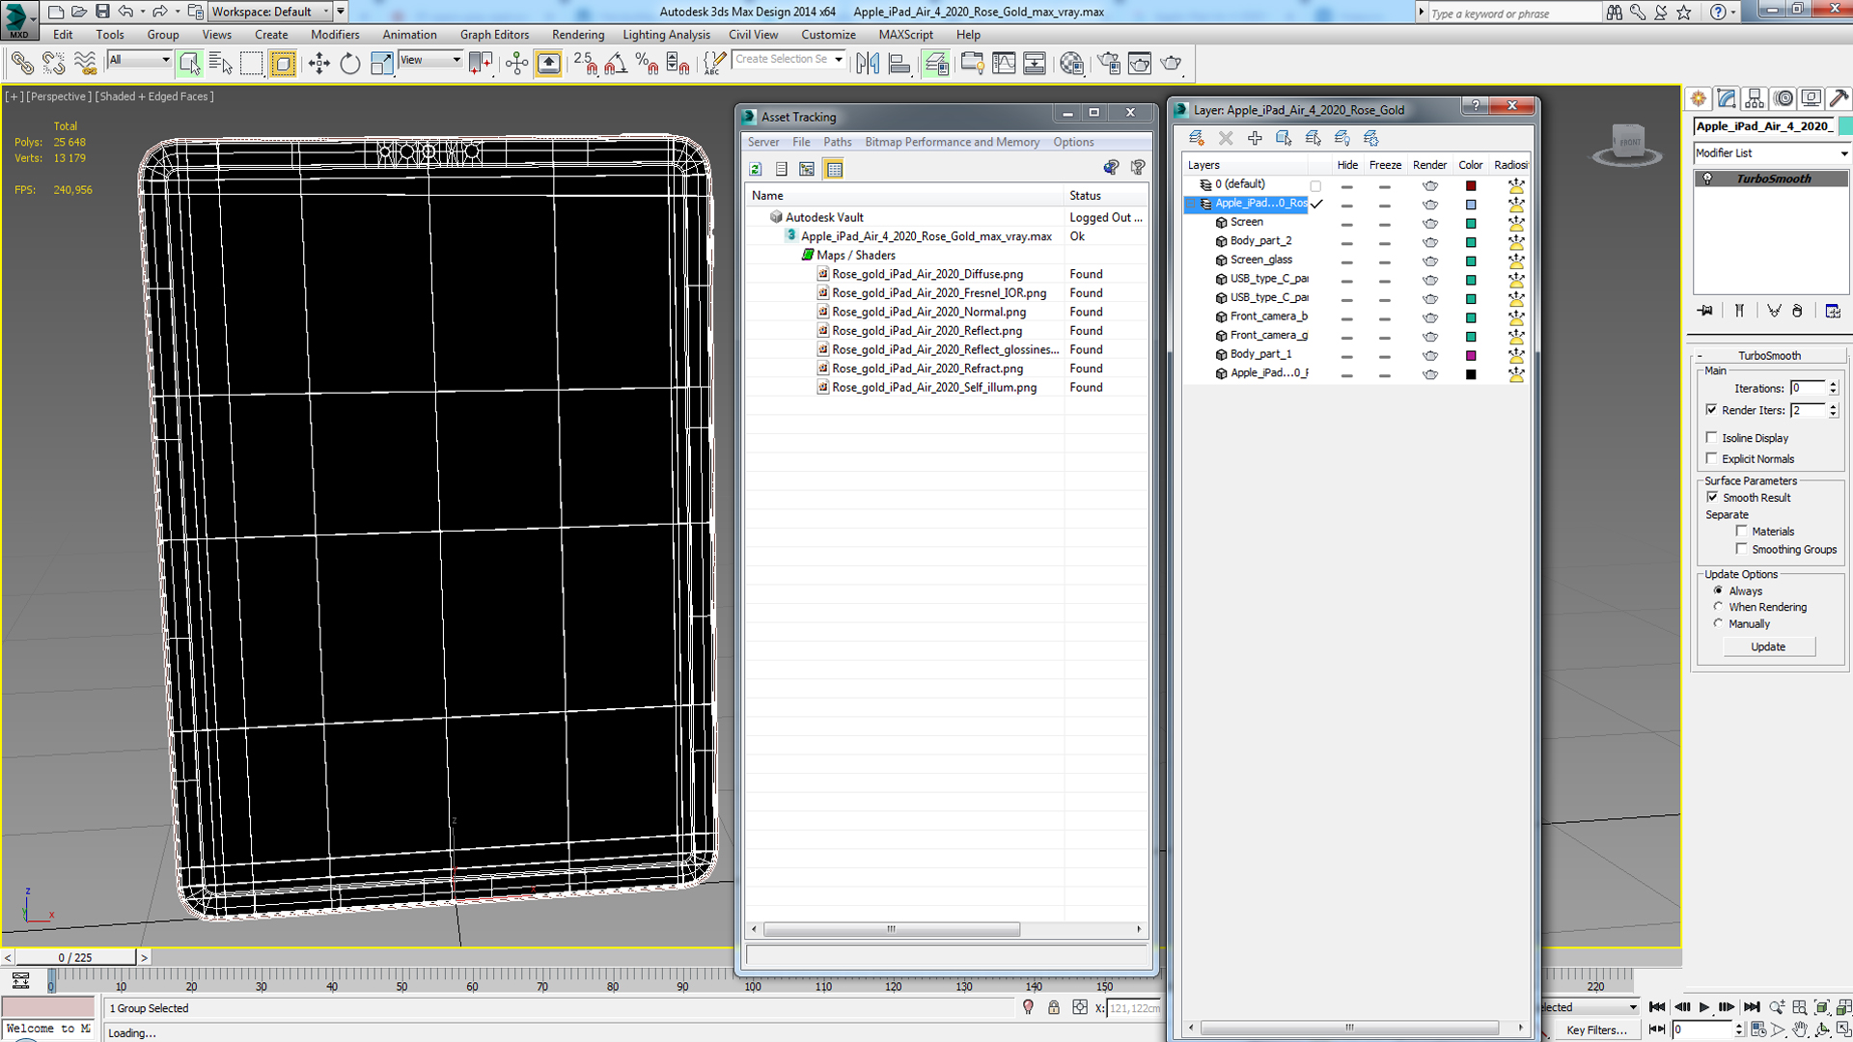This screenshot has height=1042, width=1853.
Task: Activate the Select and Move tool
Action: pos(318,64)
